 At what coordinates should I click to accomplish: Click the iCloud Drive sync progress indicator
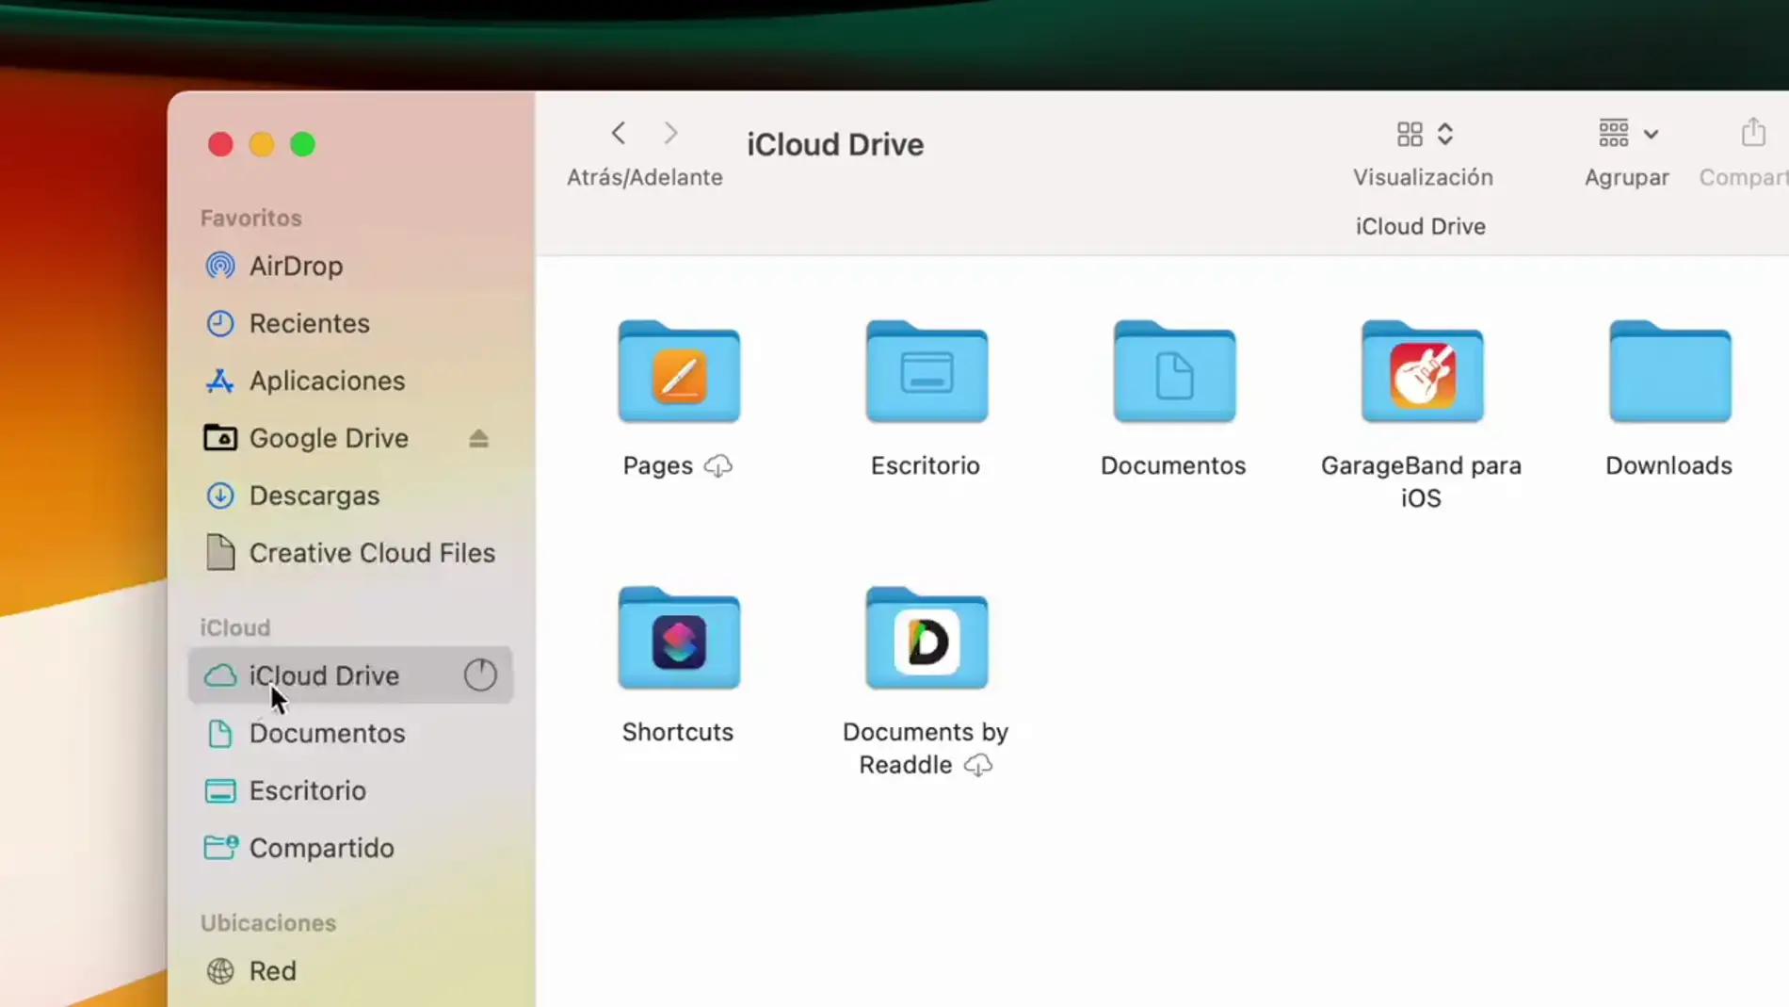tap(479, 674)
